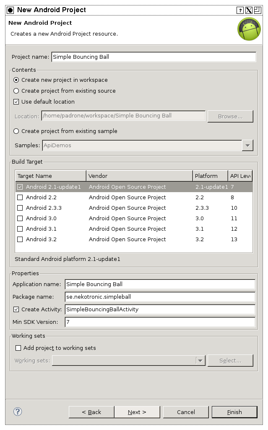Click vendor cell in Android 3.1 row
Screen dimensions: 268x430
tap(127, 229)
